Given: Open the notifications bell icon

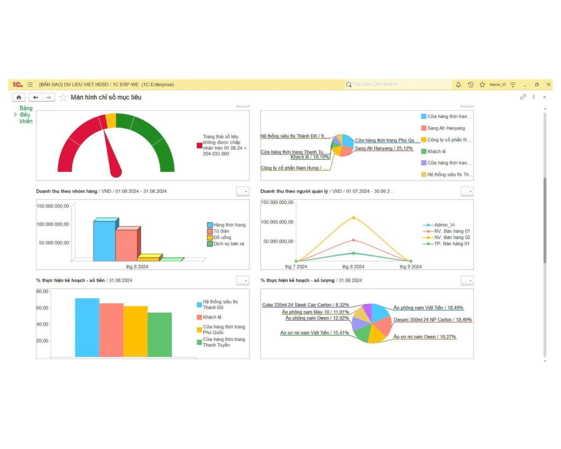Looking at the screenshot, I should [x=458, y=84].
